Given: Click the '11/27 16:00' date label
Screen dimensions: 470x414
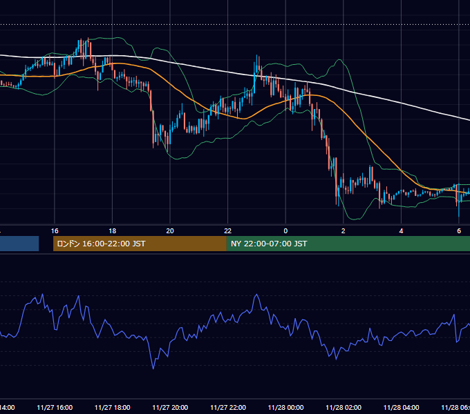Looking at the screenshot, I should coord(55,407).
